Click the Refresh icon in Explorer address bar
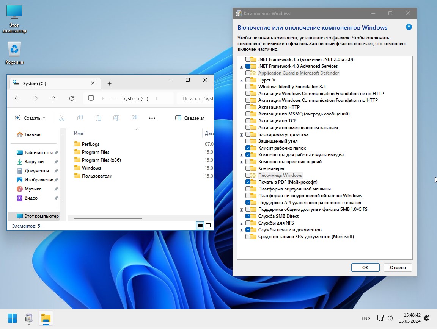Image resolution: width=437 pixels, height=329 pixels. (x=72, y=98)
